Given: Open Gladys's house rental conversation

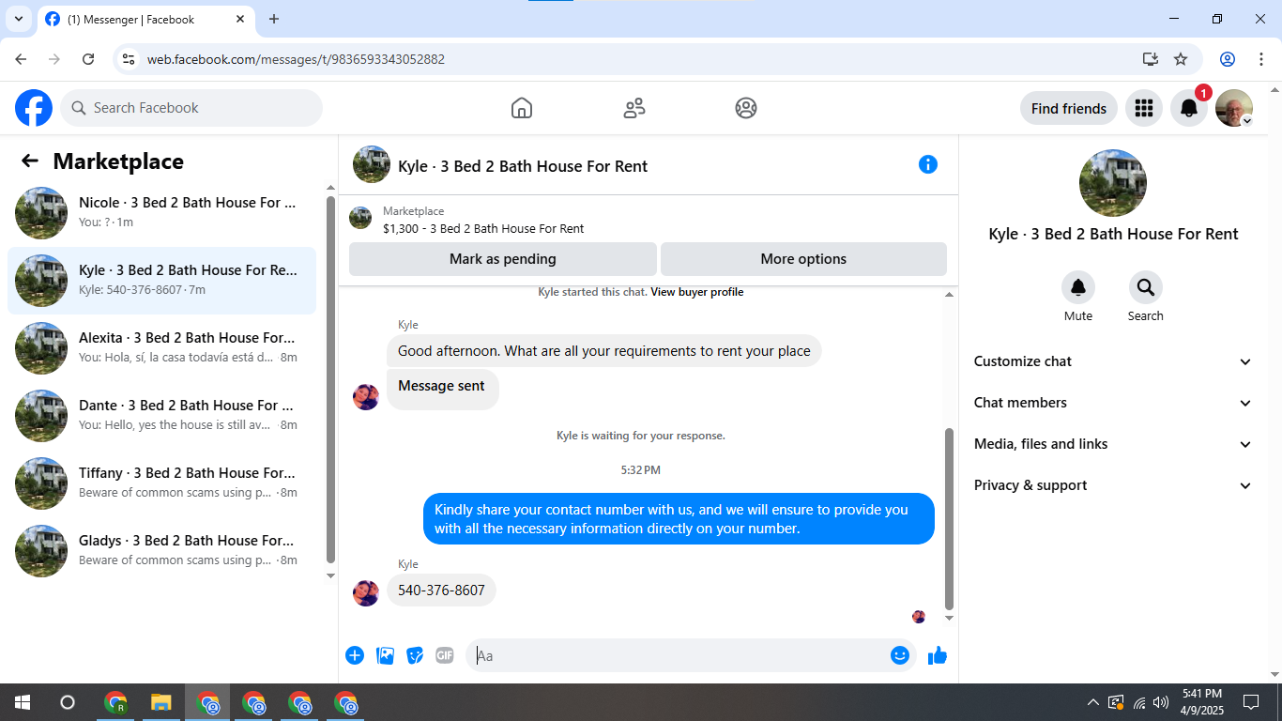Looking at the screenshot, I should 161,551.
